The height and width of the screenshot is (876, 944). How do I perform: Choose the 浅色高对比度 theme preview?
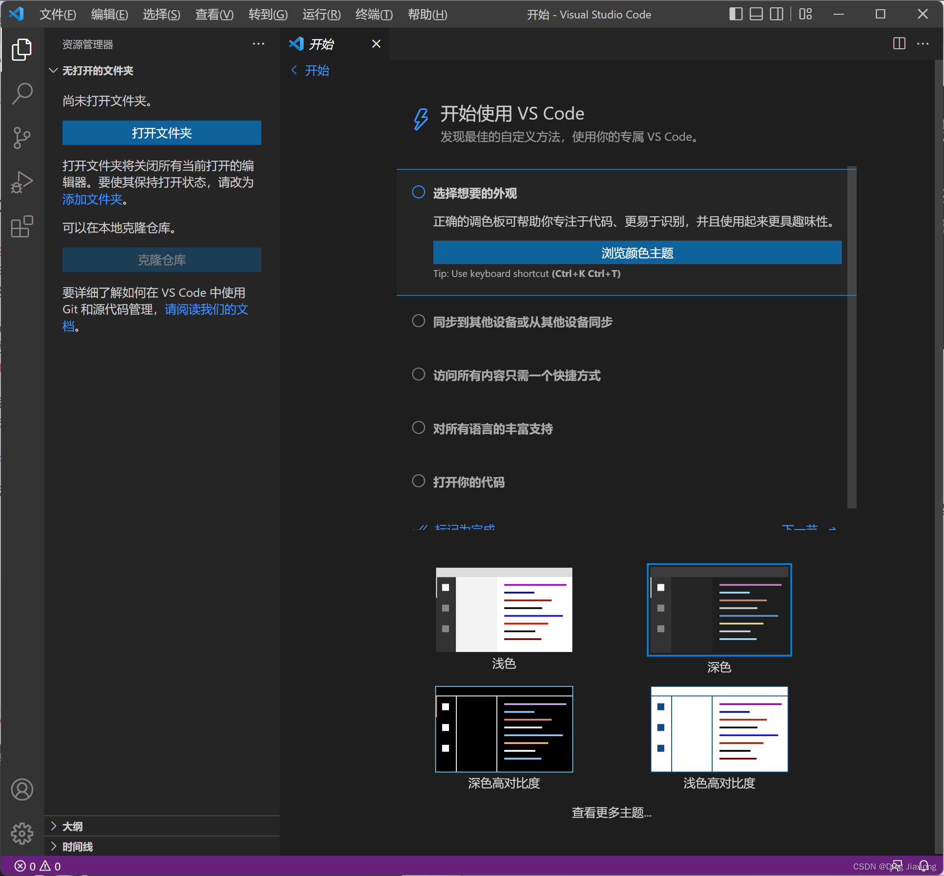719,729
